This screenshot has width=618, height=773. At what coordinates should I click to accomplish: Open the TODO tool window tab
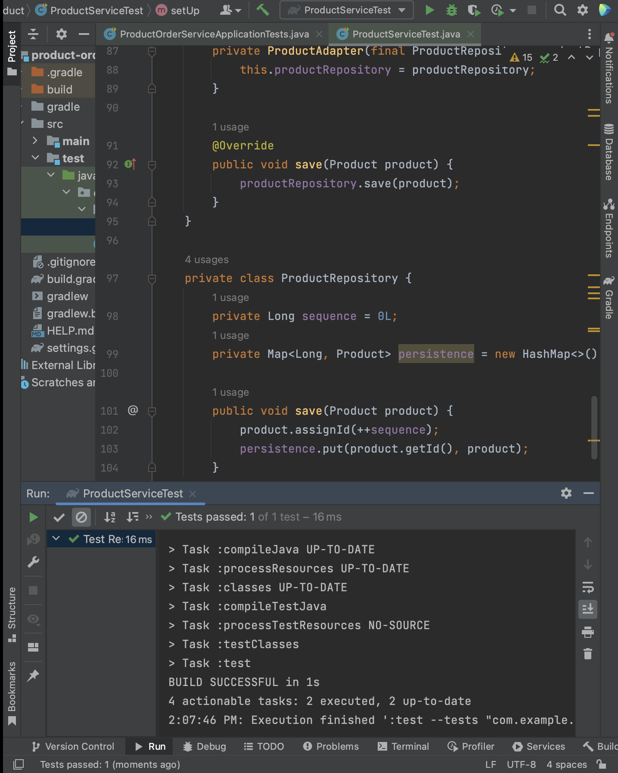pyautogui.click(x=264, y=746)
